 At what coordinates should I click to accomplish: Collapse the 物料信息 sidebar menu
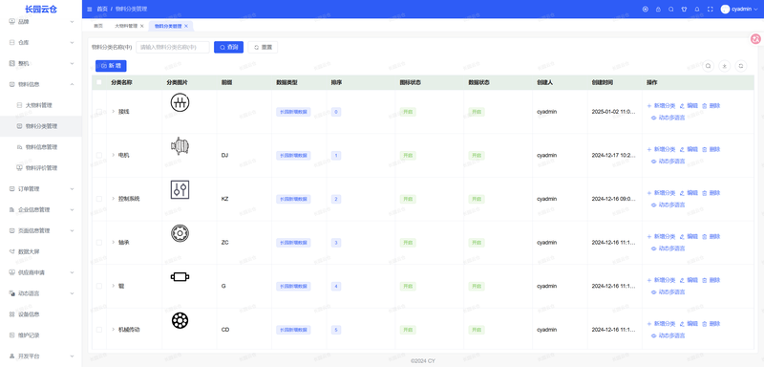[41, 84]
